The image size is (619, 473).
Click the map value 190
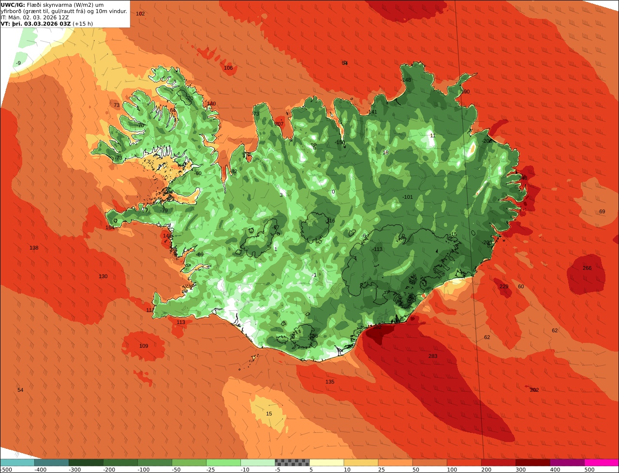coord(465,91)
